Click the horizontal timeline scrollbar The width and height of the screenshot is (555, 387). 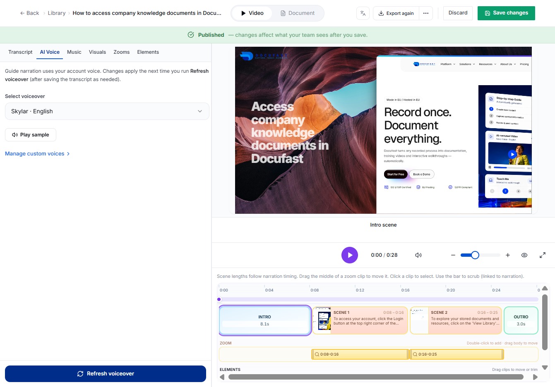click(376, 377)
